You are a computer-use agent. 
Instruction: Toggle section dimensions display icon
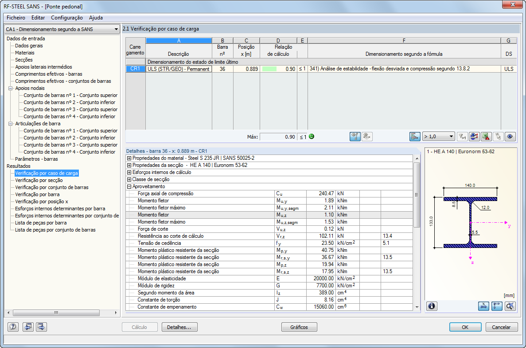(483, 306)
